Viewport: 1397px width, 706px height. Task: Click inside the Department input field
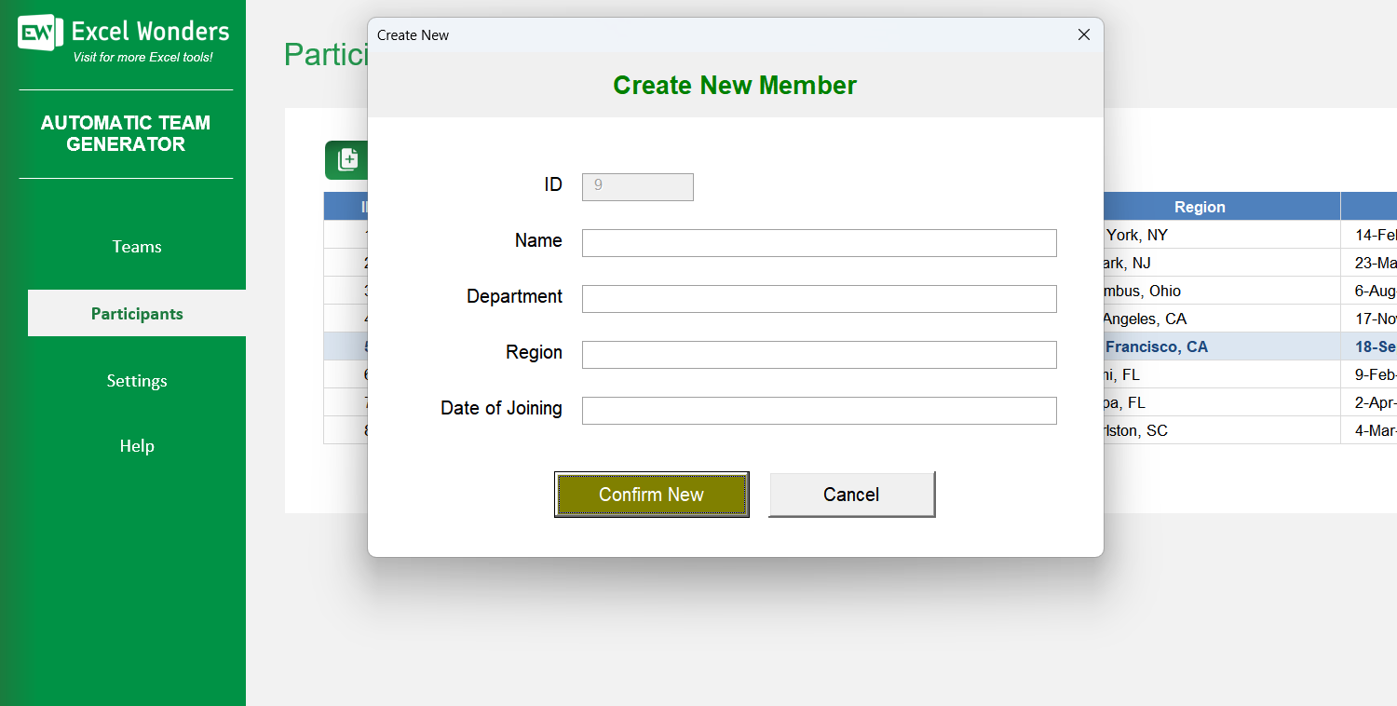819,299
